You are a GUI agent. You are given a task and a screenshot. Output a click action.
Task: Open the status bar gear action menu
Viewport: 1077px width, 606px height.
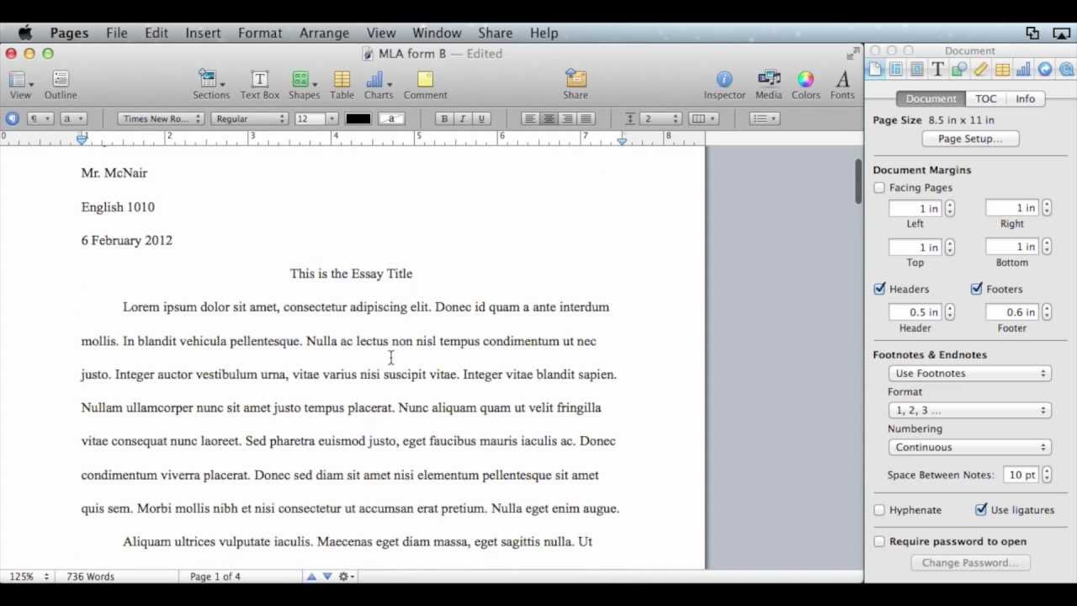346,577
